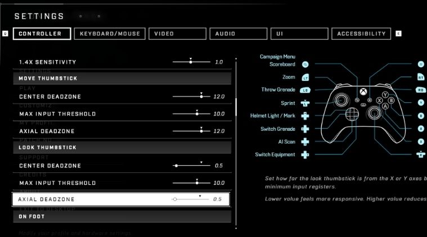The image size is (427, 237).
Task: Click the D-pad icon next to AI Scan
Action: pyautogui.click(x=305, y=142)
